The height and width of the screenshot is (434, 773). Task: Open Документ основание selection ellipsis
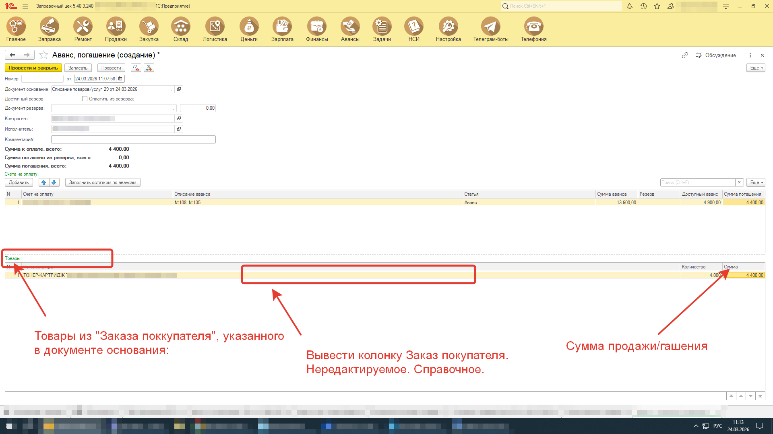(x=170, y=89)
